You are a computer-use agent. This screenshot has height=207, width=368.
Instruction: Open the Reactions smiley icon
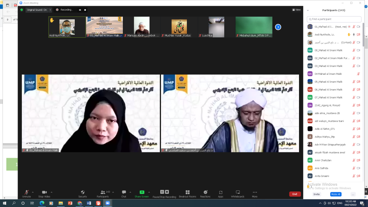pos(205,192)
